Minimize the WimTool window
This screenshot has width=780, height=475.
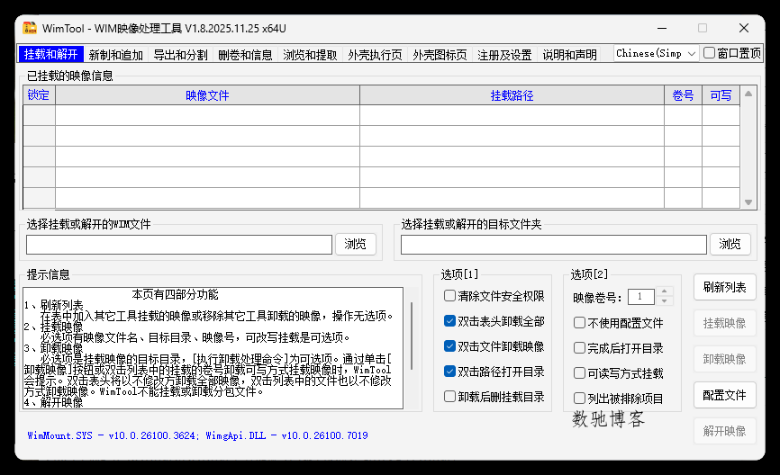pos(662,28)
